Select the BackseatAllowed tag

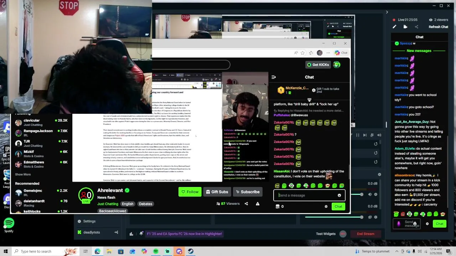click(x=113, y=211)
